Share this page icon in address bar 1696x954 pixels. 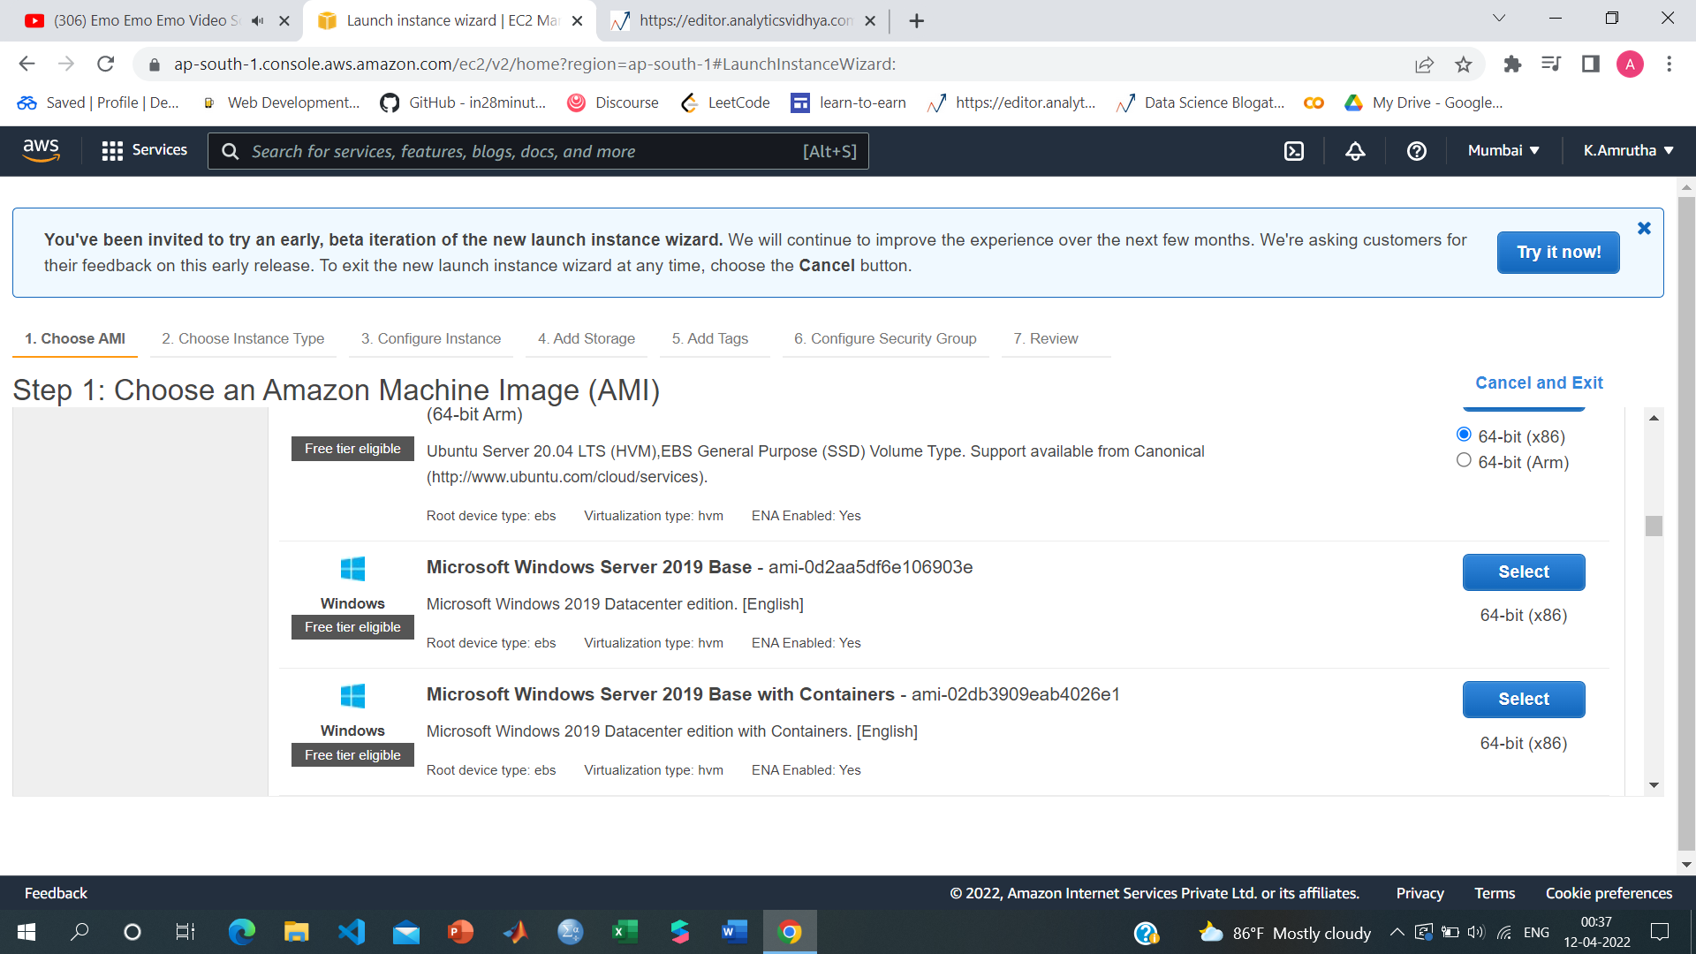pos(1424,64)
